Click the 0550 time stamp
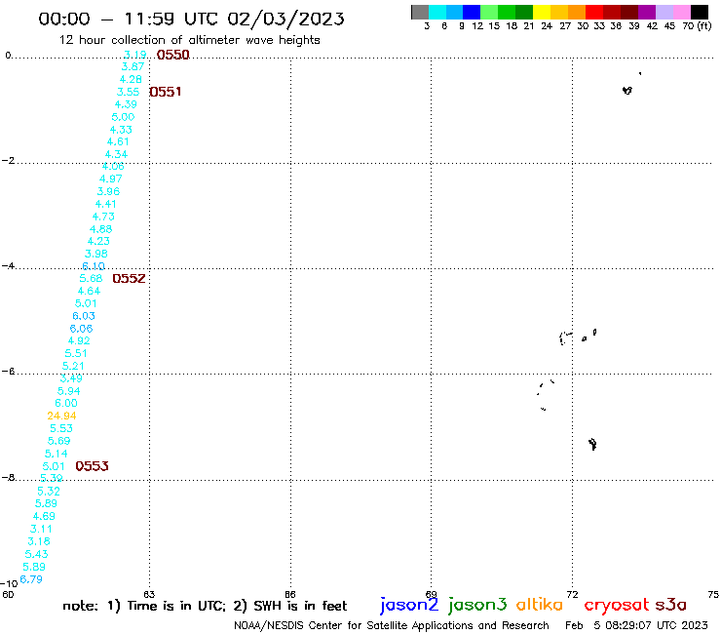The image size is (721, 634). (x=172, y=55)
